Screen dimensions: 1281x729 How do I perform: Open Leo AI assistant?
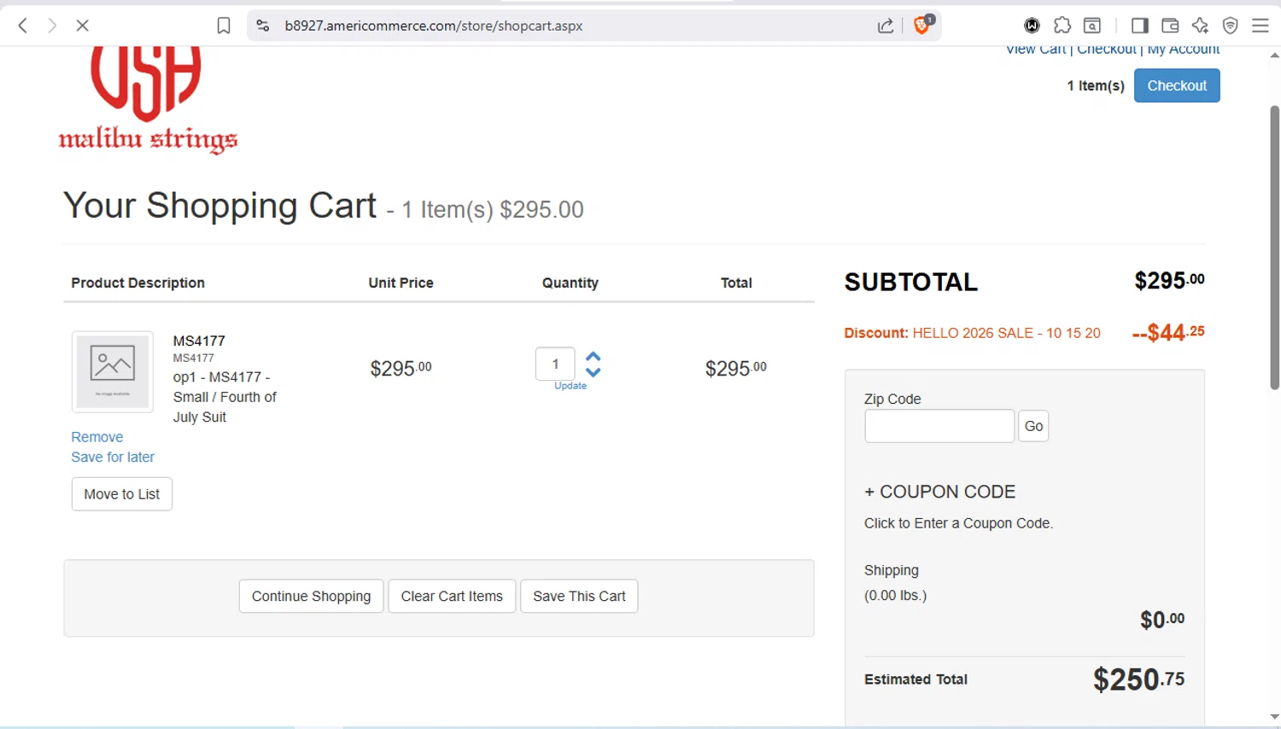coord(1200,26)
